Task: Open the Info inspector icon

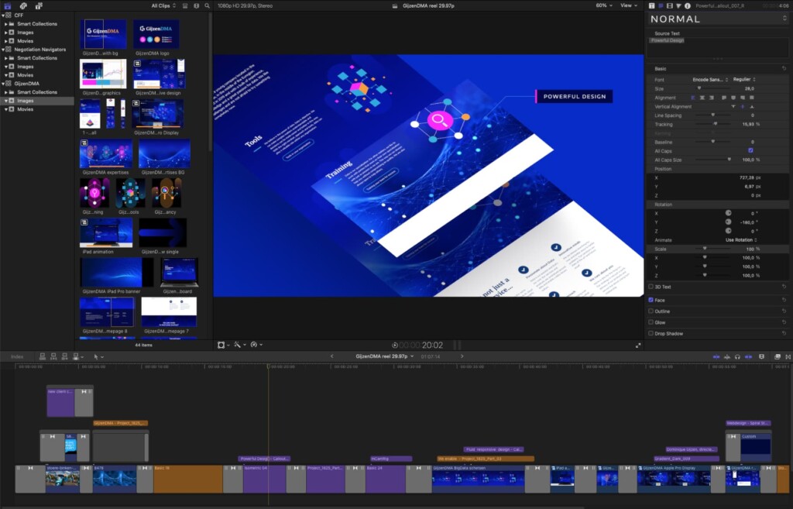Action: 687,5
